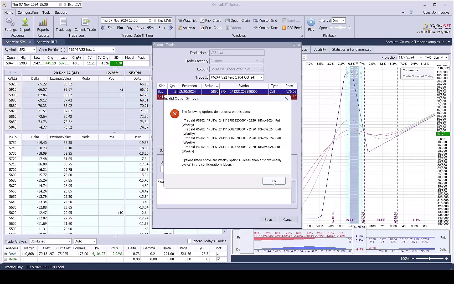Open the Watchlist window
The image size is (454, 284).
pyautogui.click(x=187, y=21)
